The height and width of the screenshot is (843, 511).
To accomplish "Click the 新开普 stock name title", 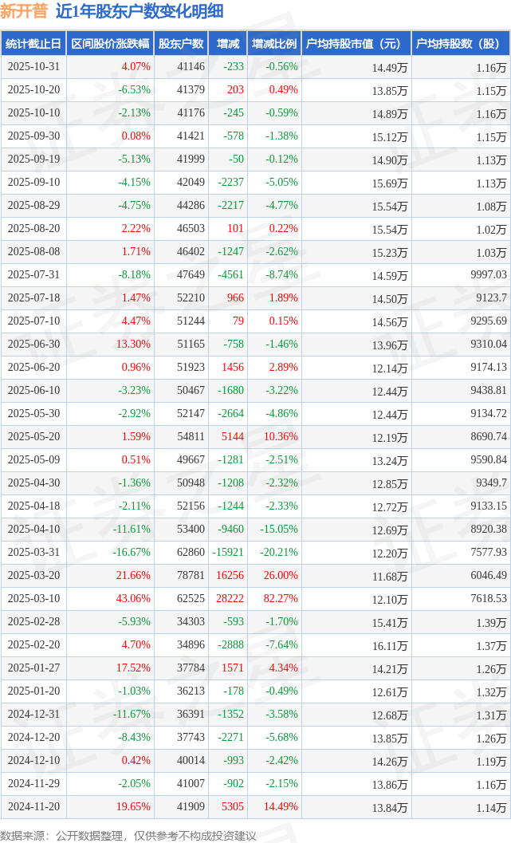I will 24,11.
